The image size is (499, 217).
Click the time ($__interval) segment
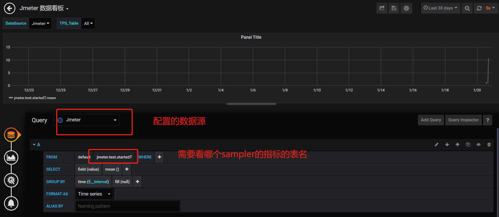coord(93,182)
